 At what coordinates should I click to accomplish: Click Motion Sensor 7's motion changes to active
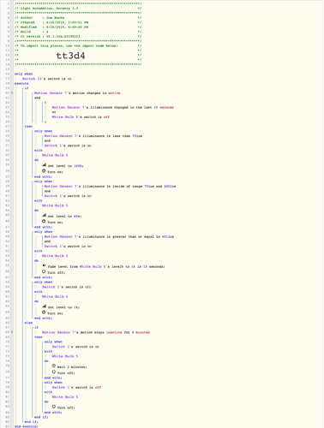coord(77,93)
